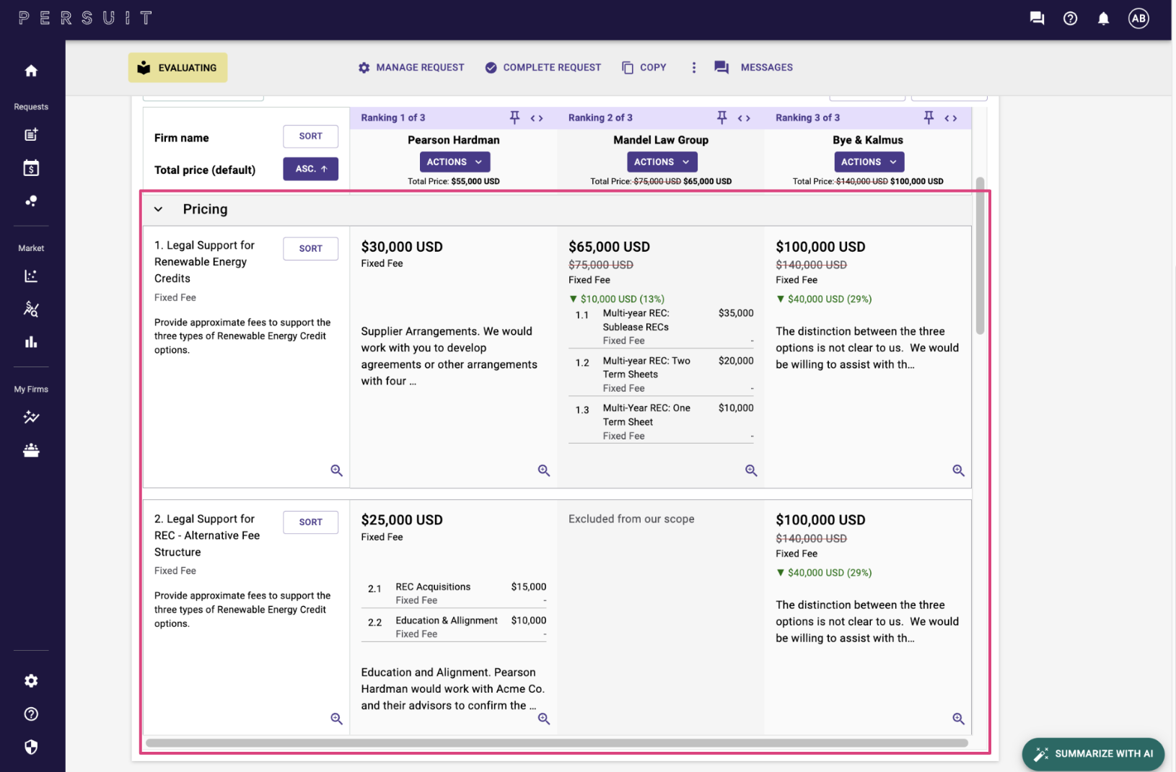
Task: Toggle ASC. sort on total price
Action: click(311, 169)
